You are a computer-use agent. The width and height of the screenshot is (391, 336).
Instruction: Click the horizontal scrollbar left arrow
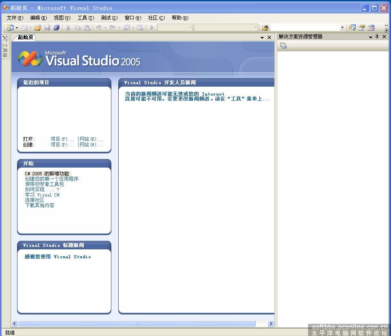click(15, 323)
